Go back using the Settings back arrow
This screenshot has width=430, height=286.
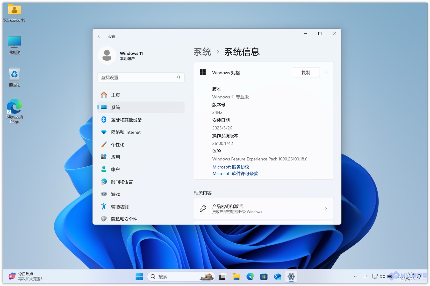pos(100,36)
